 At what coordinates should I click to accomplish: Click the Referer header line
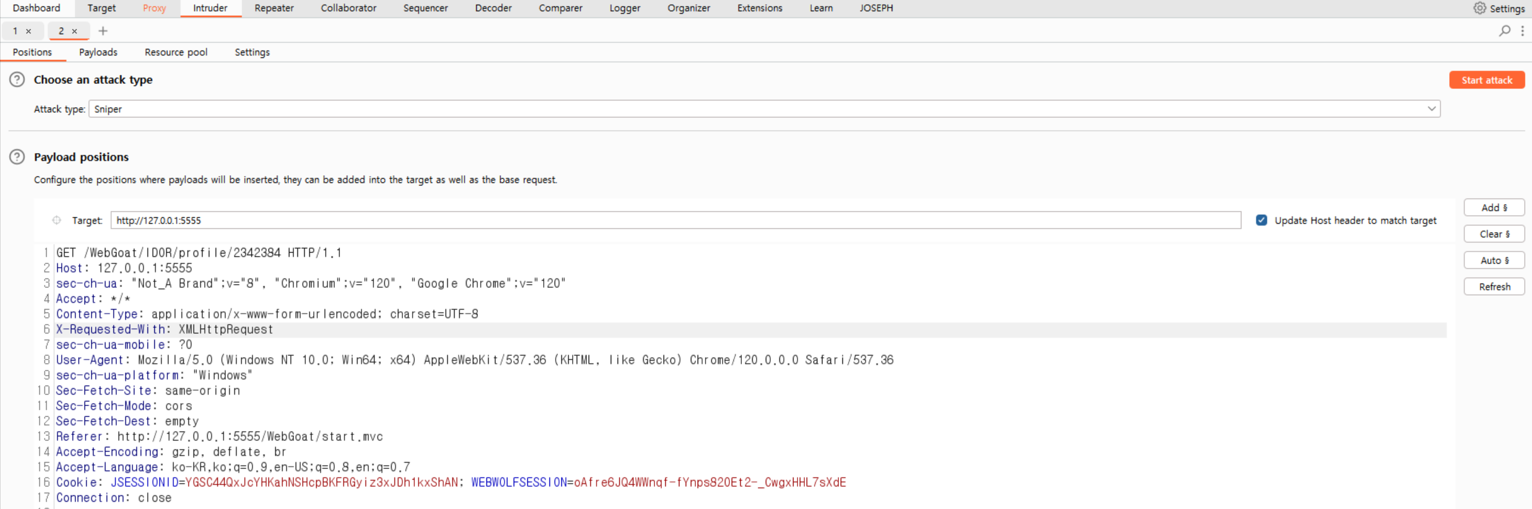(220, 436)
